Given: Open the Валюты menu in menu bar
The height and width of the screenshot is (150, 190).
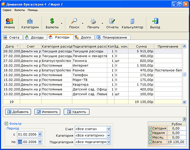Looking at the screenshot, I should [x=20, y=10].
